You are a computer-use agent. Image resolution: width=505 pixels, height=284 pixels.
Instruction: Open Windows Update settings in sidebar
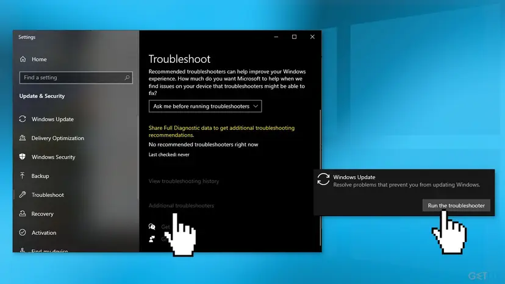(52, 119)
